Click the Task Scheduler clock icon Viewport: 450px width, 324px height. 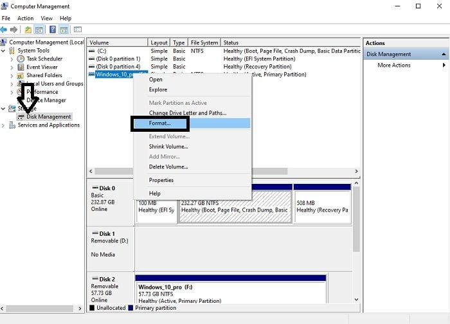[21, 59]
